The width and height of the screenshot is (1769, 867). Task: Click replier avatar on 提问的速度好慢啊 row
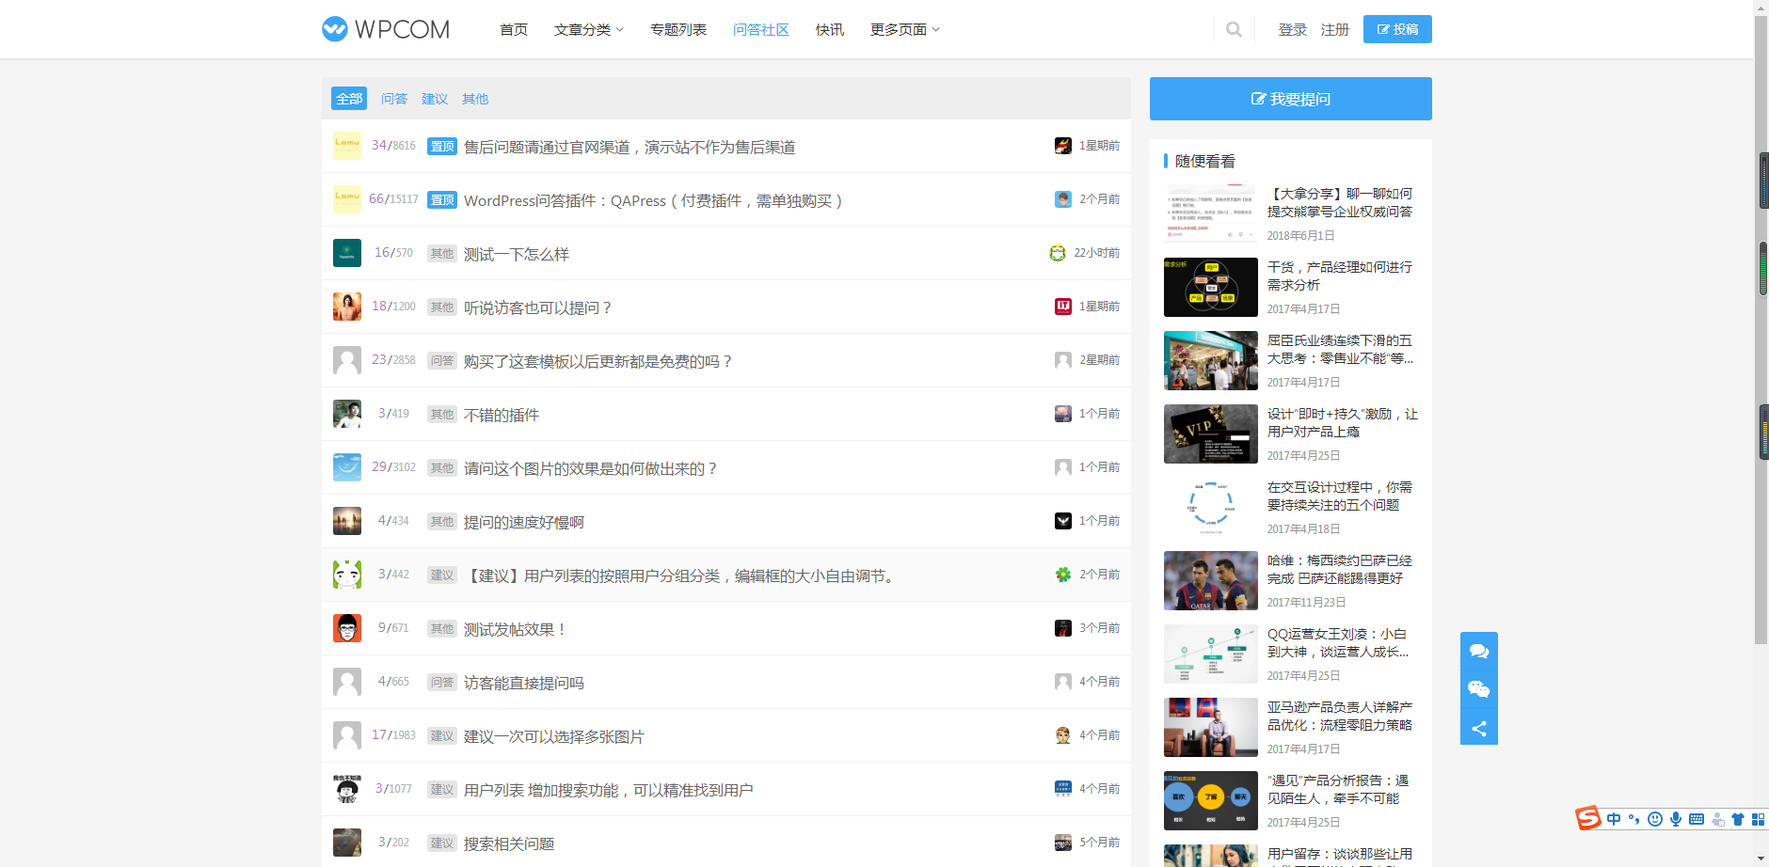(1063, 521)
